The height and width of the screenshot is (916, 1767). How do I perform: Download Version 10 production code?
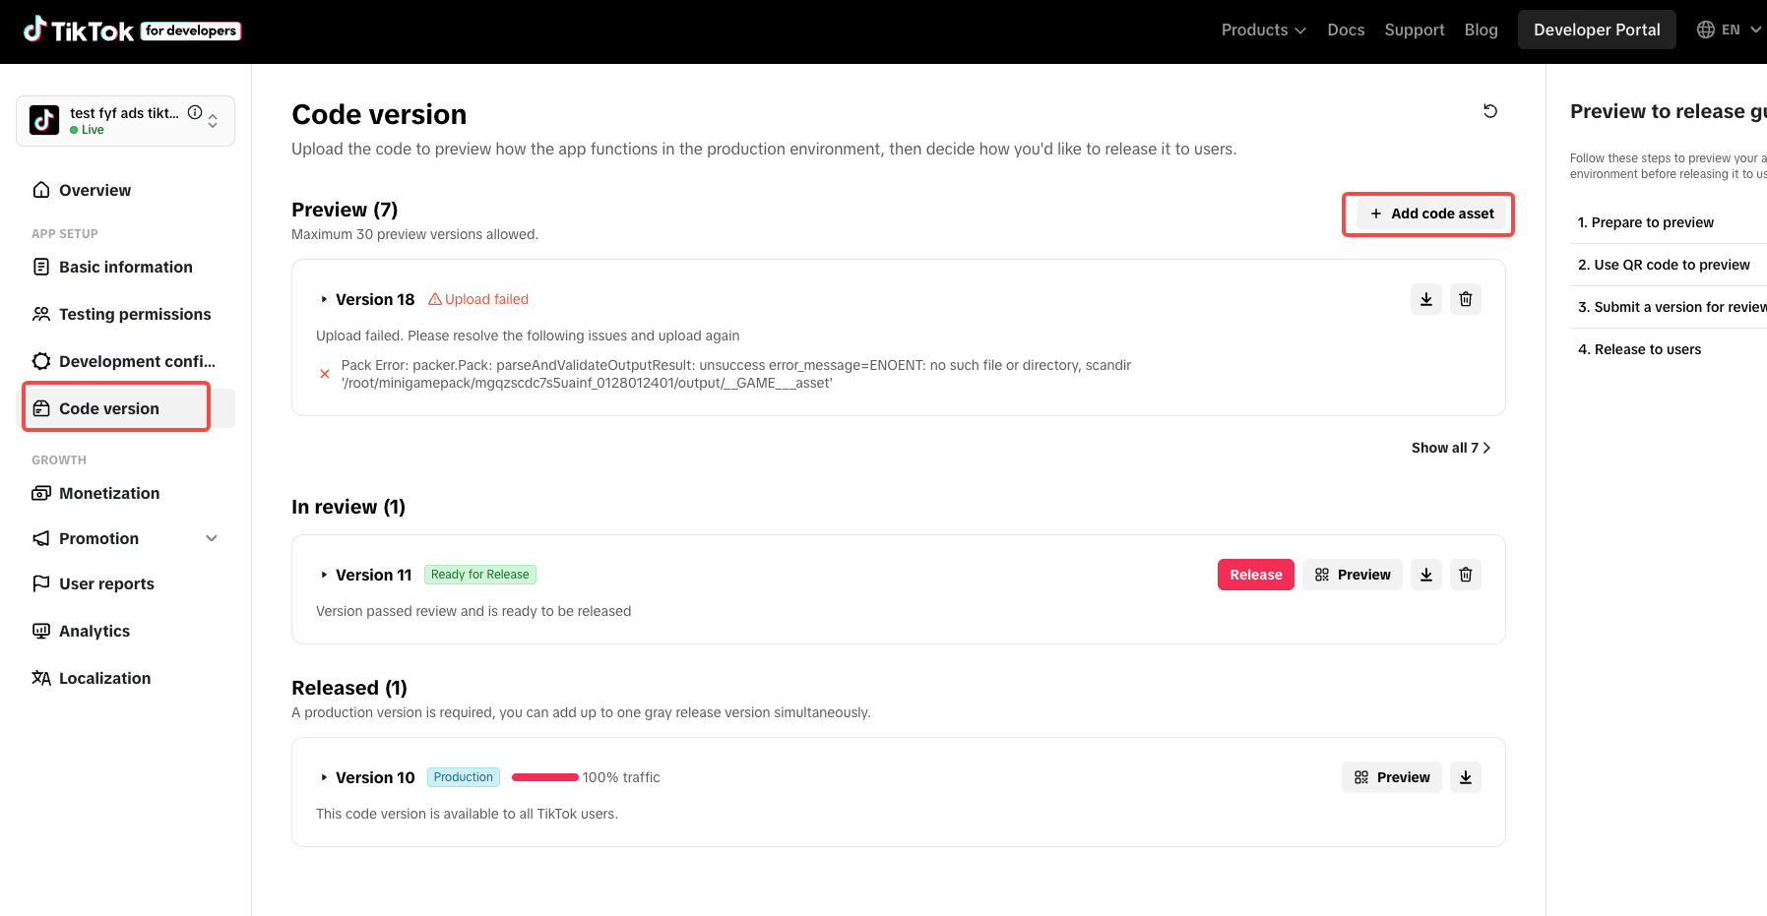(x=1466, y=777)
